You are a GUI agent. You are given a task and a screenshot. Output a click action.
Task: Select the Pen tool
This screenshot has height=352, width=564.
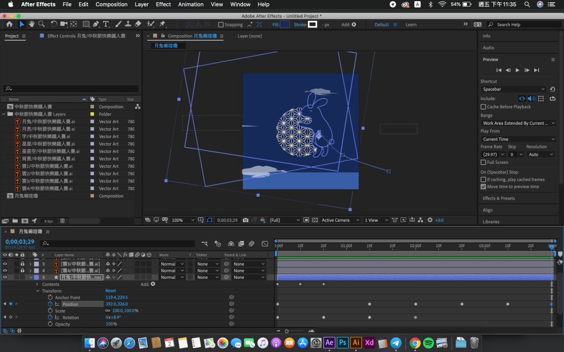pos(96,24)
